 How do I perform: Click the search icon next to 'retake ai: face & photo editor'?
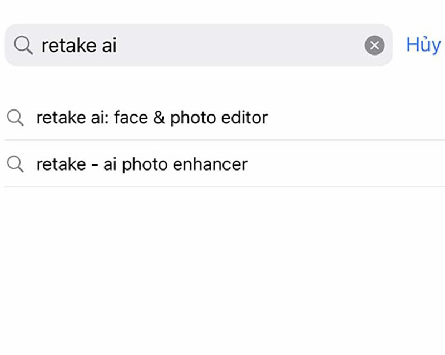tap(16, 117)
